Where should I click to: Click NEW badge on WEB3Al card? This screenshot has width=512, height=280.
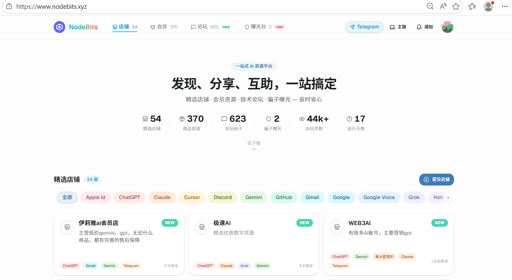point(440,223)
